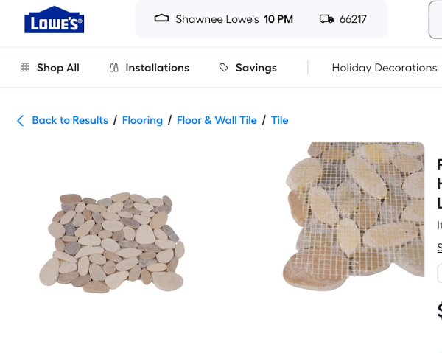Open the Installations menu

click(x=149, y=68)
